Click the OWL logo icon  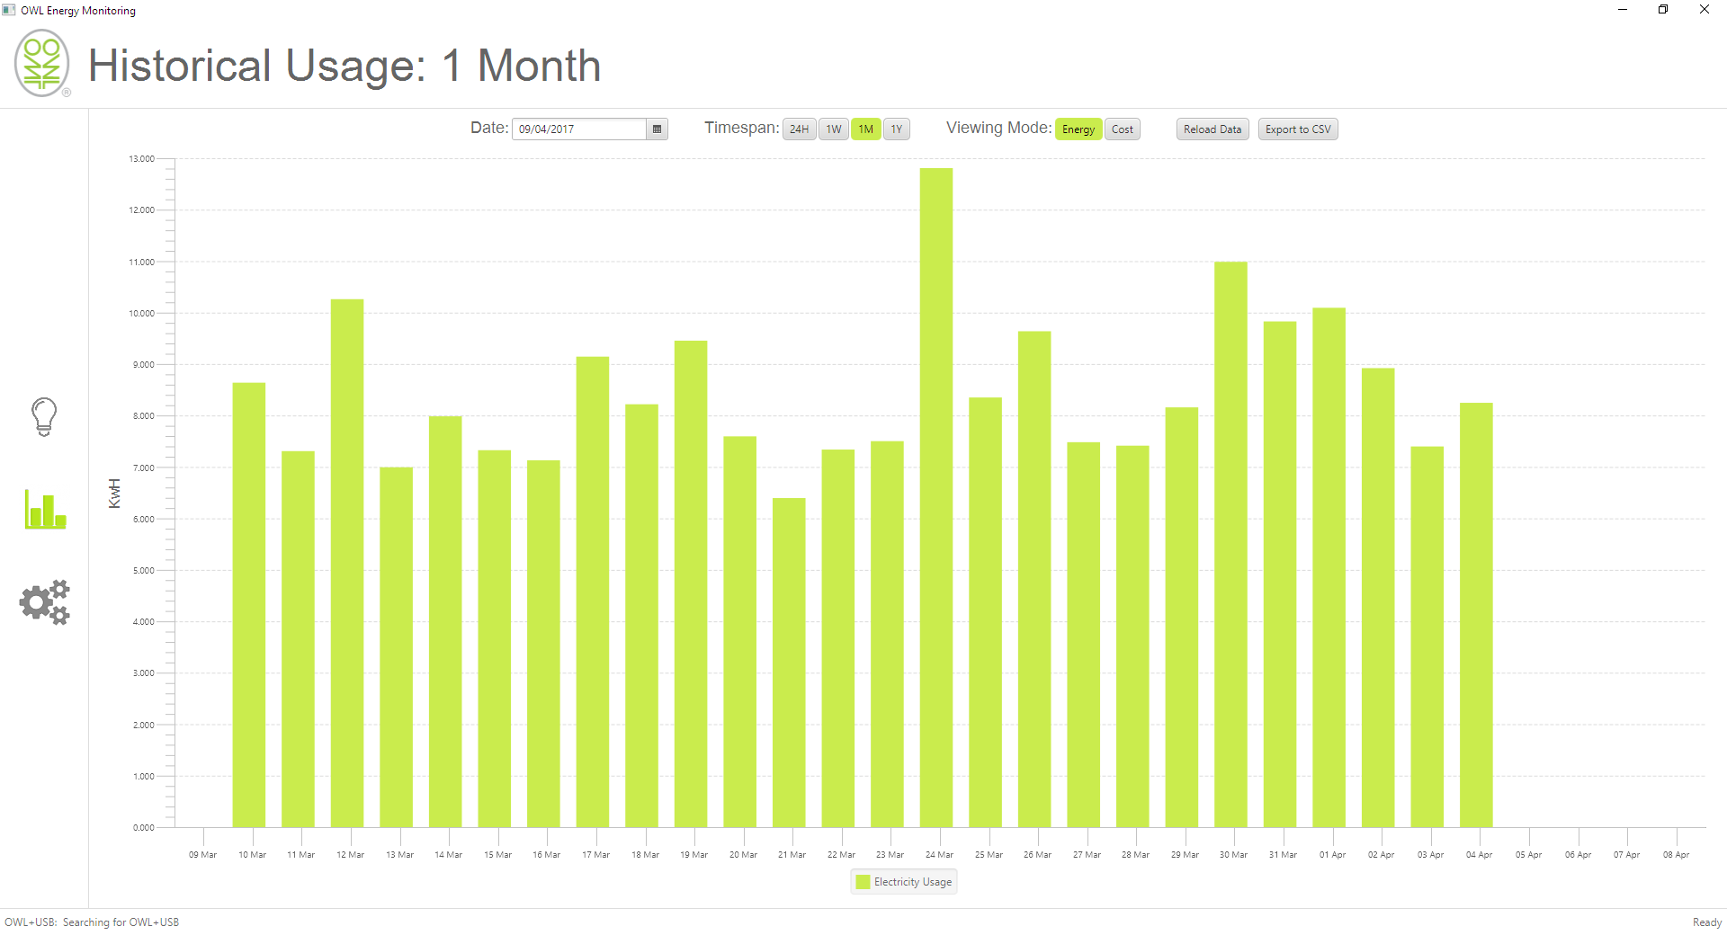42,64
